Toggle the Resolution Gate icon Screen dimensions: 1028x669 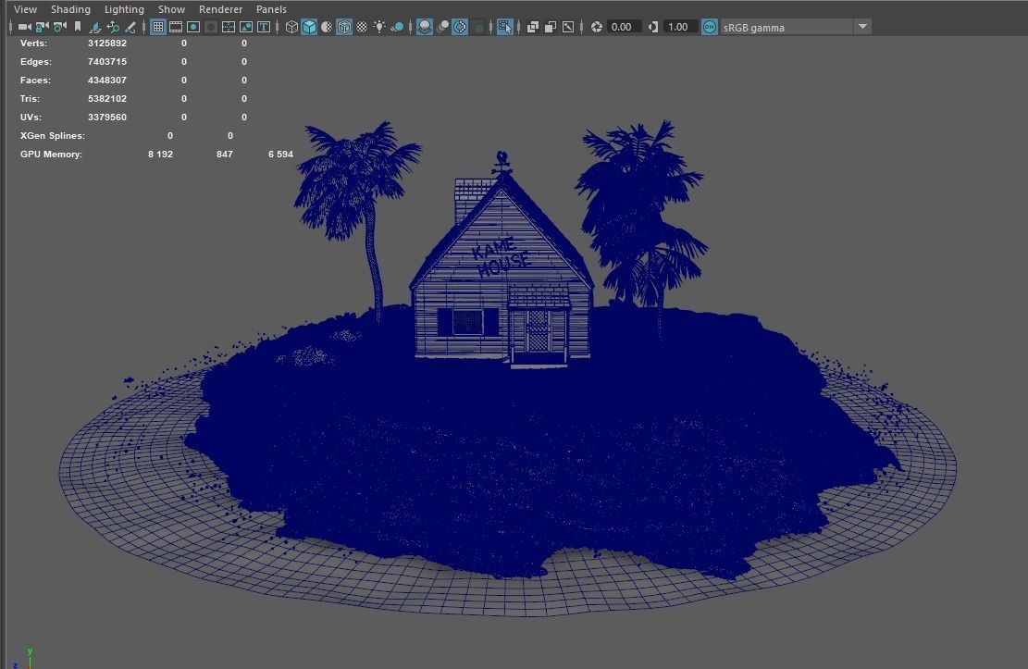pos(193,27)
